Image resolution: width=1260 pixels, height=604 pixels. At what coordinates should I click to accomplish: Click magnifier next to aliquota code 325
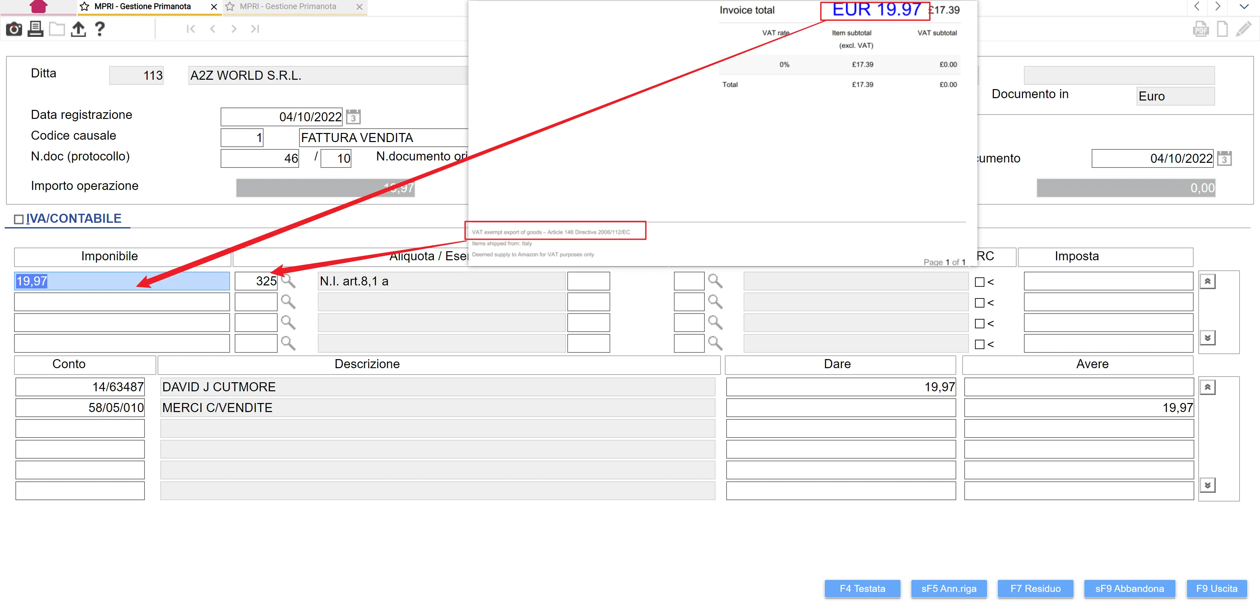tap(288, 281)
